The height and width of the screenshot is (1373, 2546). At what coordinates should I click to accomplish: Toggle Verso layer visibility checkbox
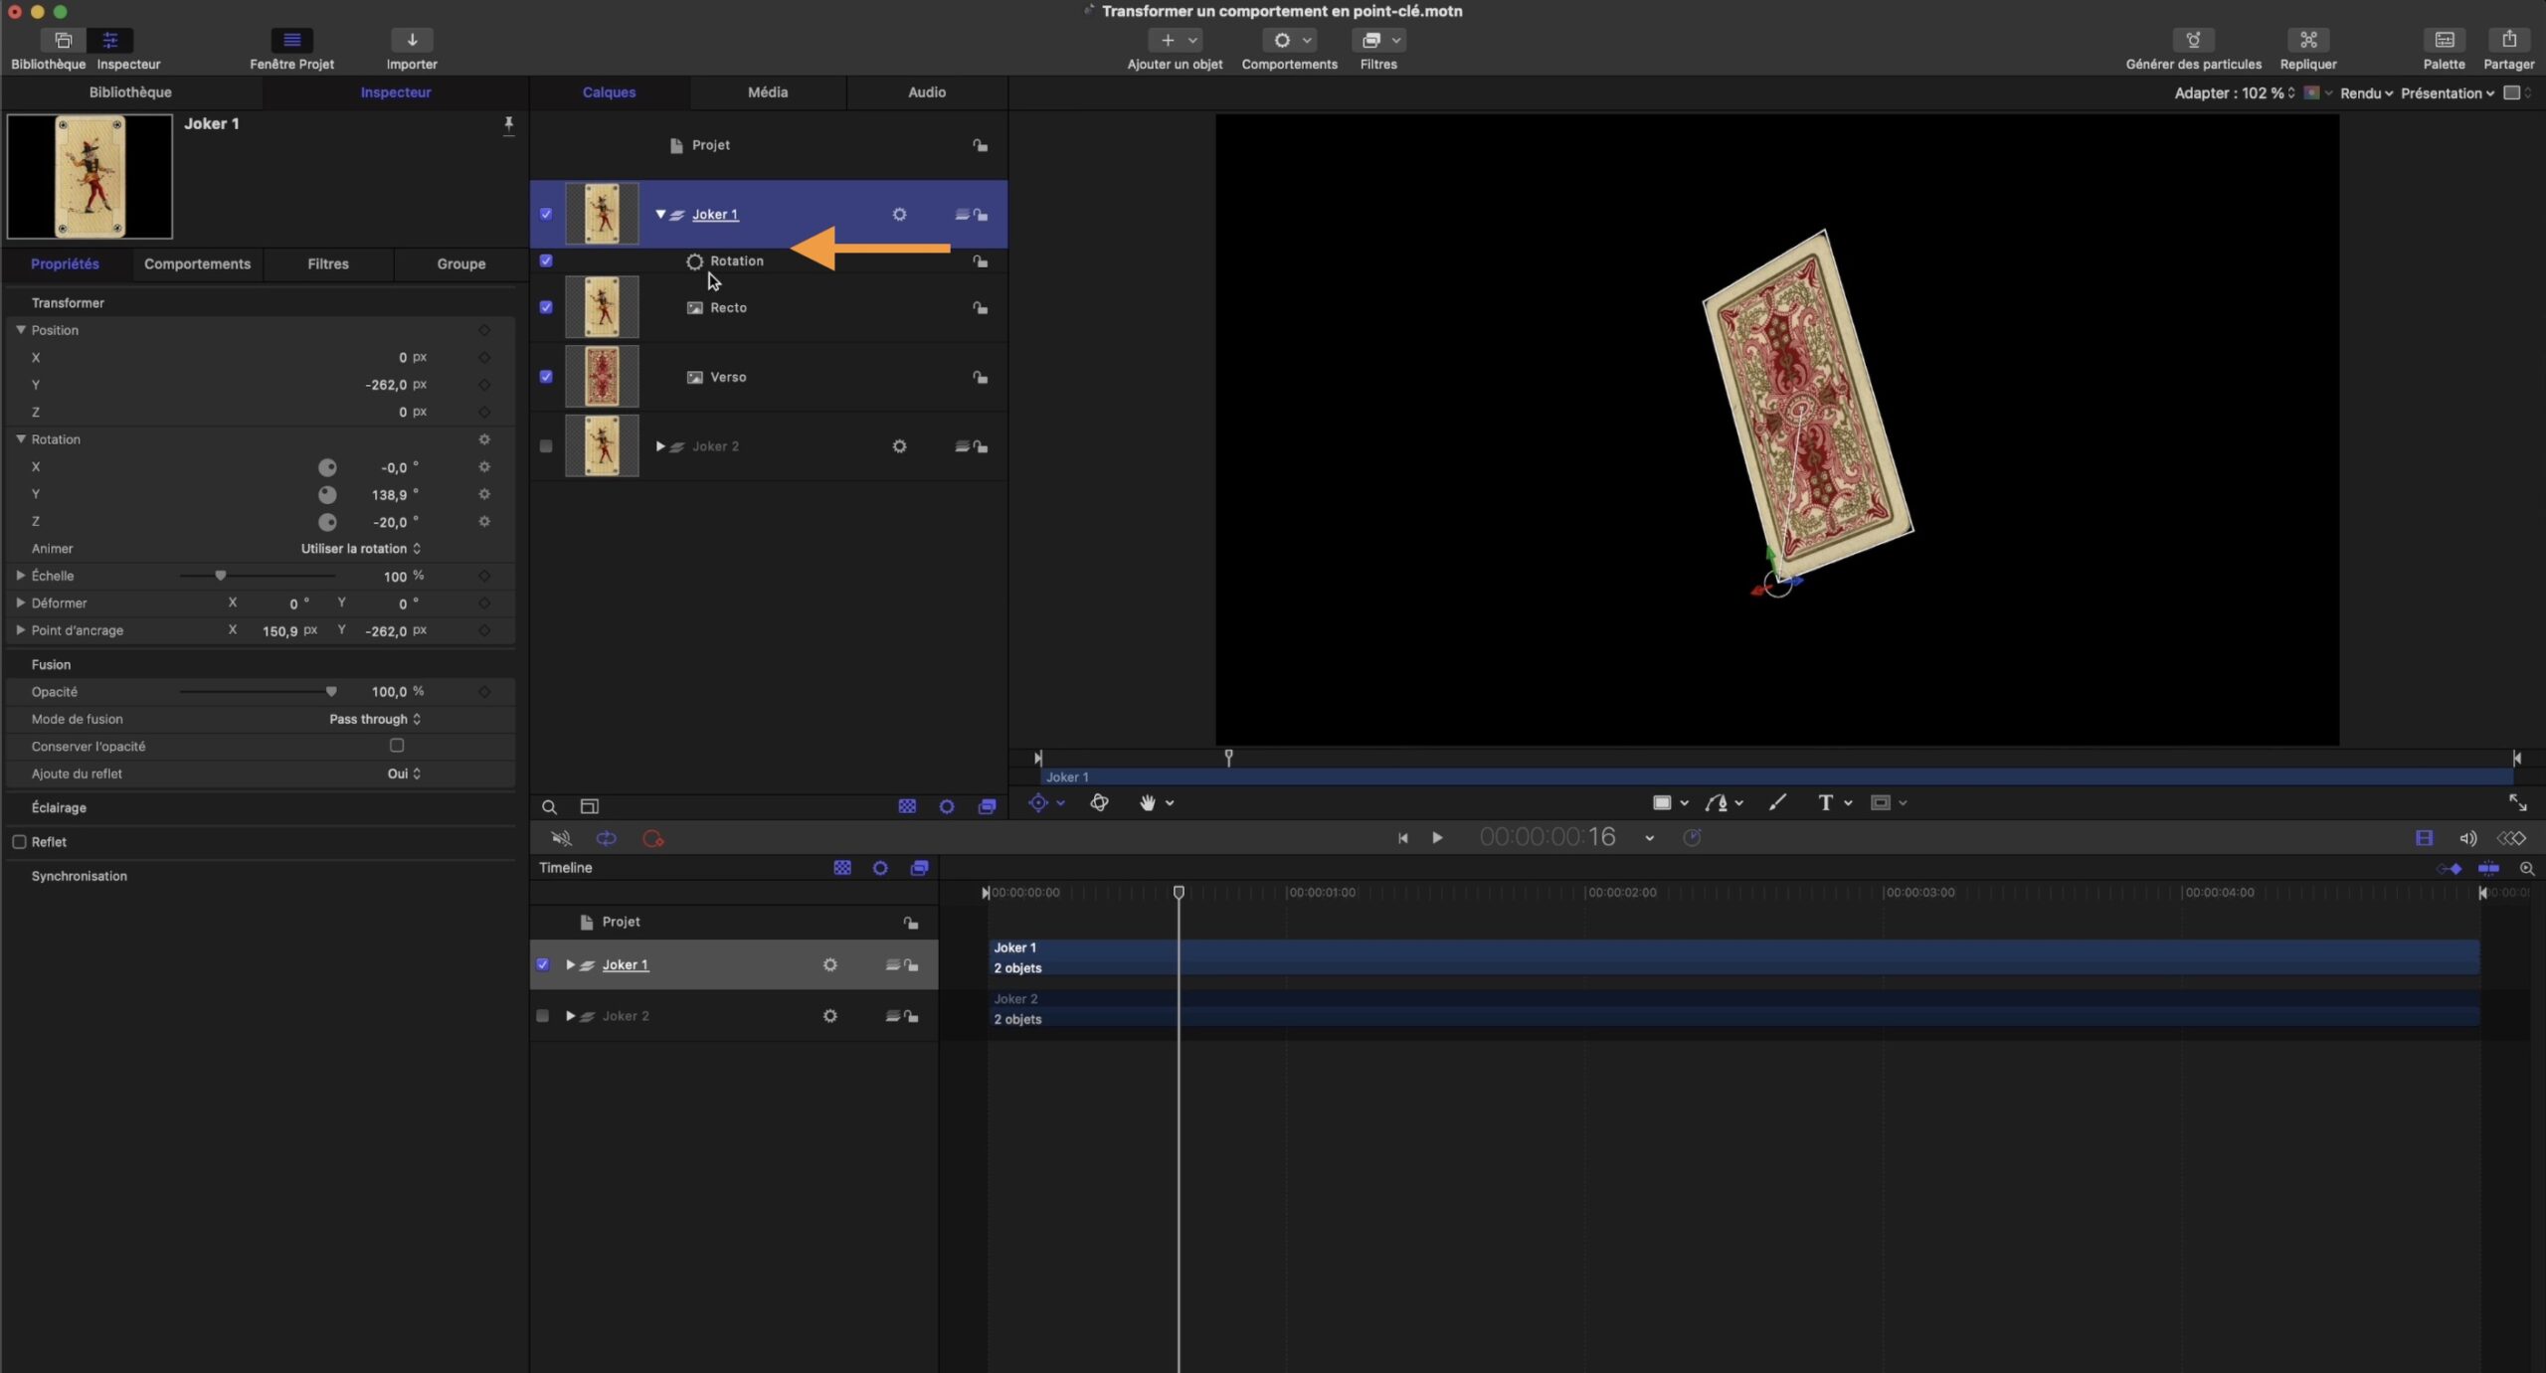[546, 378]
